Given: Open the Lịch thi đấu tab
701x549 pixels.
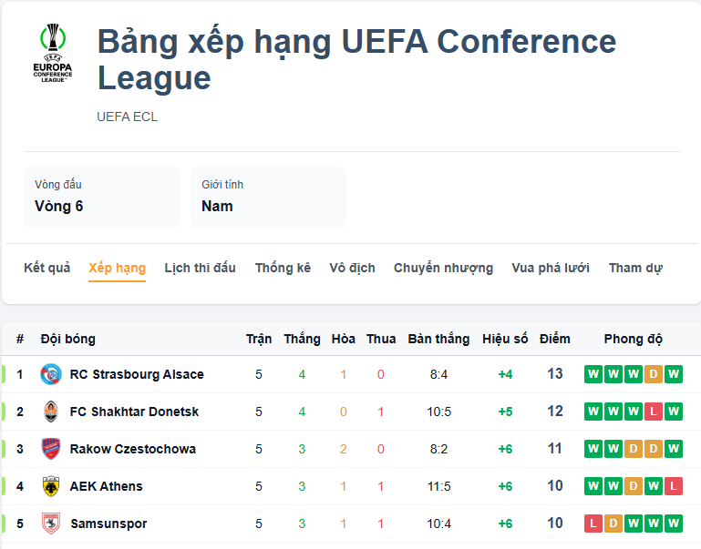Looking at the screenshot, I should click(200, 268).
